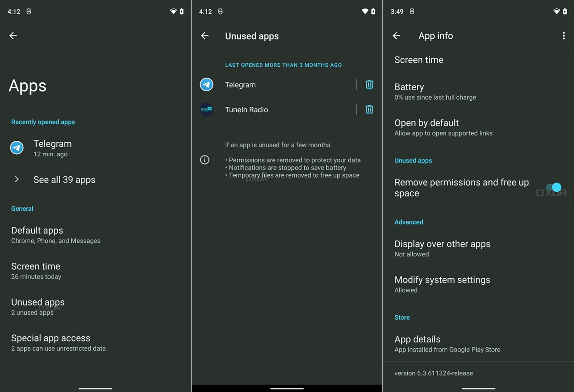Screen dimensions: 574x392
Task: Open Unused apps entry showing 2 unused
Action: tap(38, 306)
